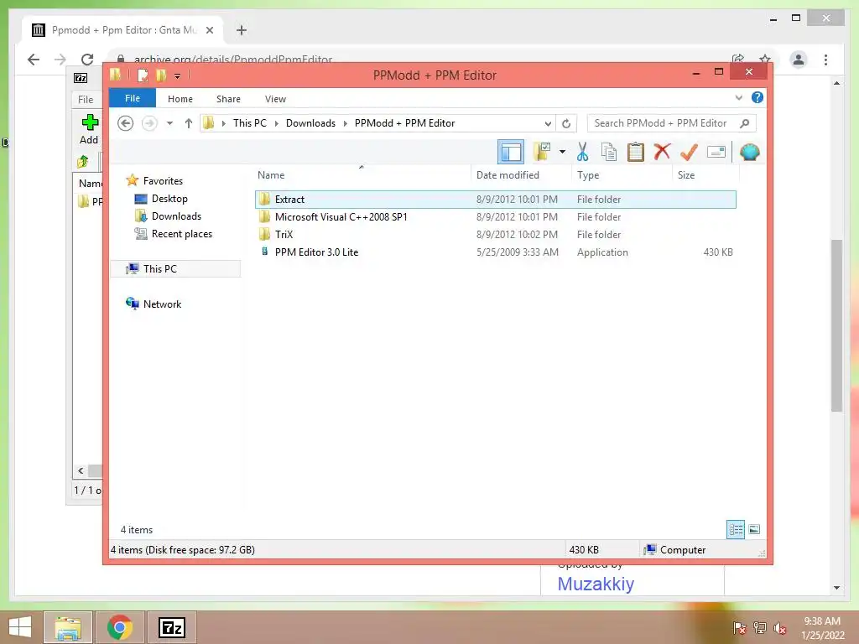Click the red X Delete icon

pyautogui.click(x=662, y=152)
